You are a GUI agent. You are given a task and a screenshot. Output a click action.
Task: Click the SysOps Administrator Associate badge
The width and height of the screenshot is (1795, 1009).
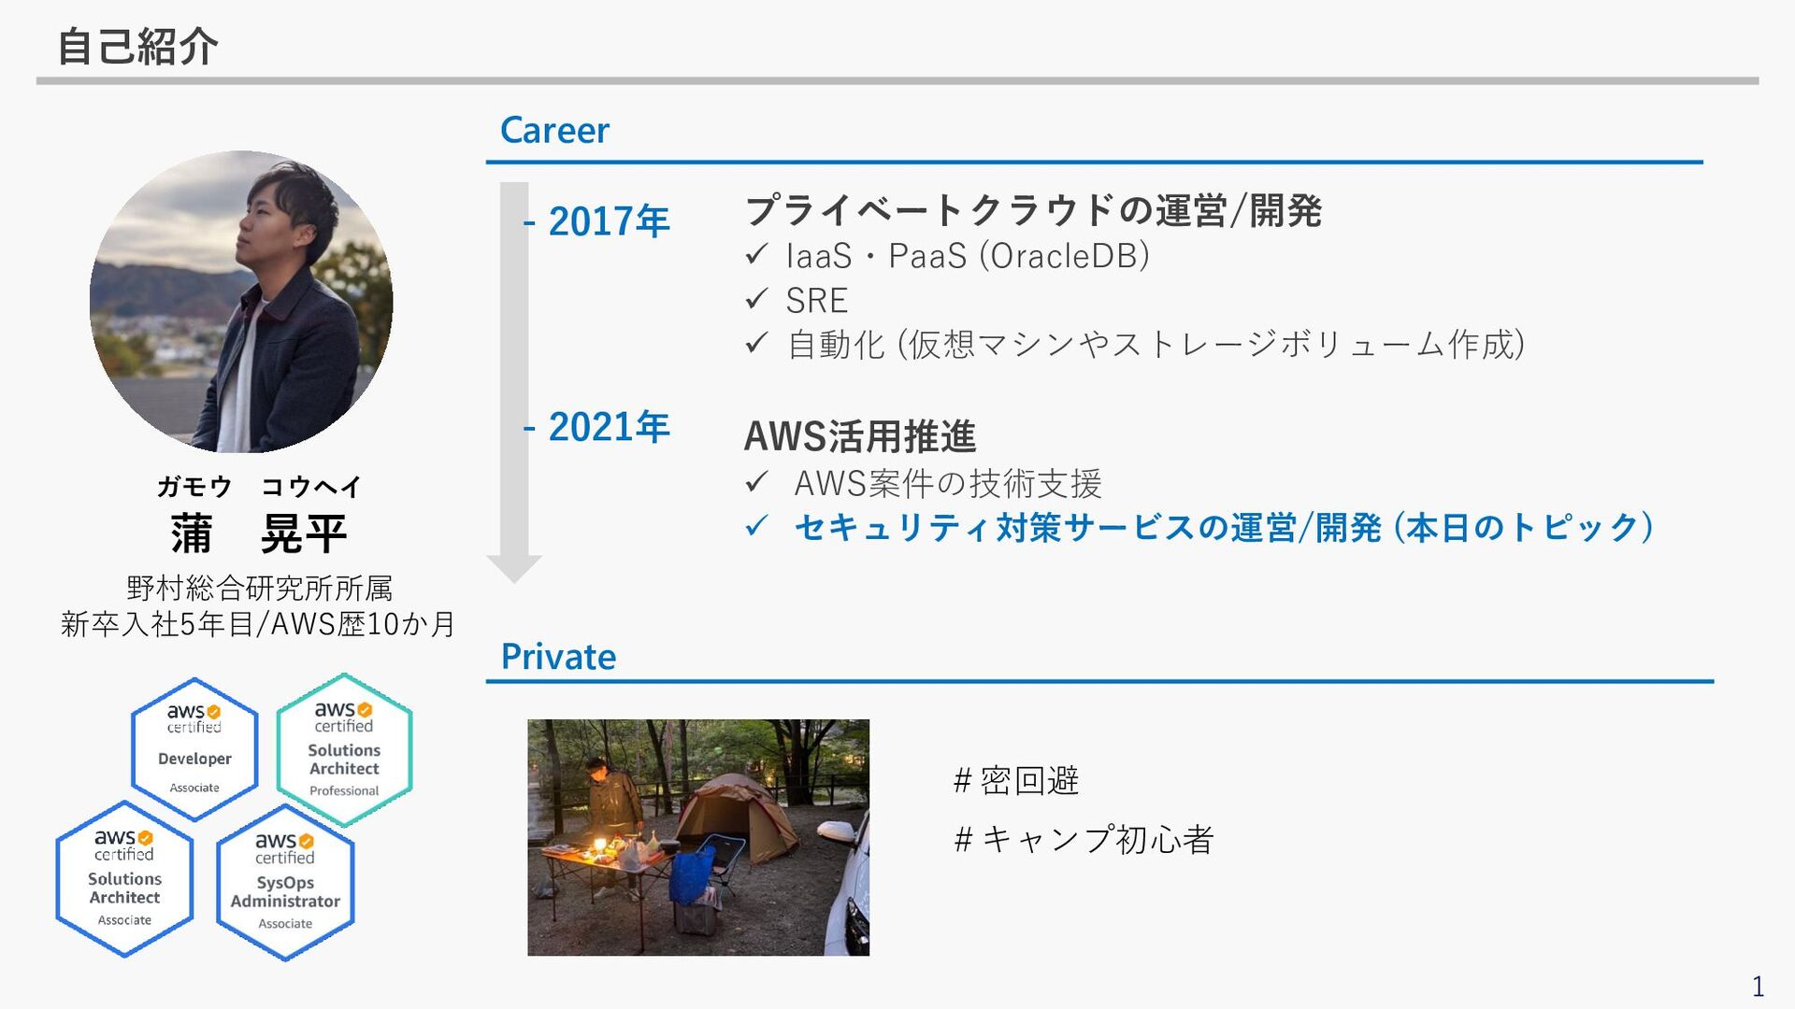pos(285,883)
